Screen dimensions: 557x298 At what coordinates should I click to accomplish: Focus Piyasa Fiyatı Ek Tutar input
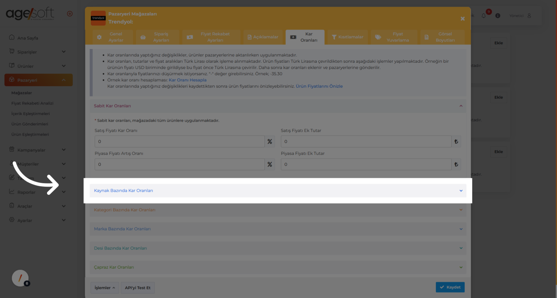366,164
